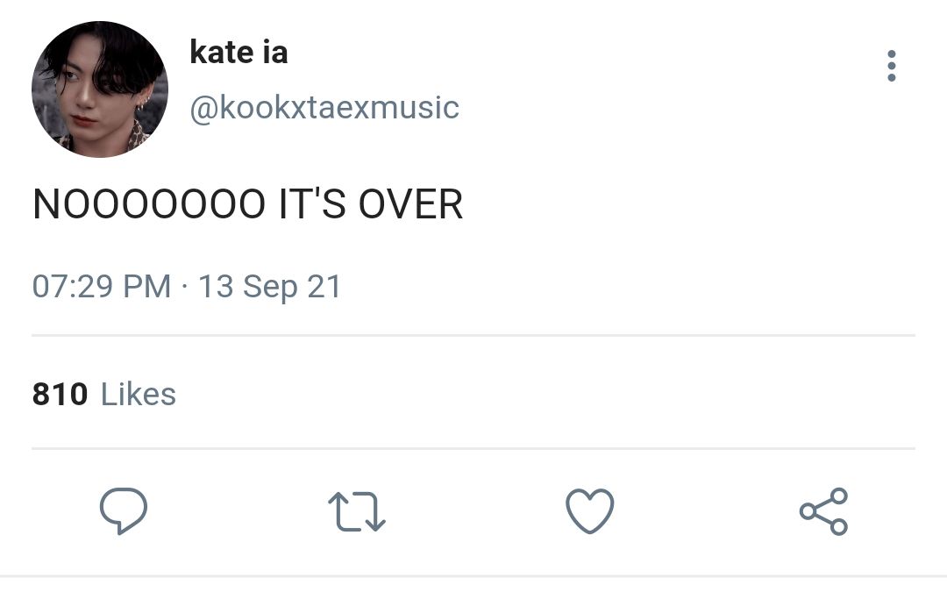Show who liked via Likes label
This screenshot has width=947, height=592.
(139, 395)
